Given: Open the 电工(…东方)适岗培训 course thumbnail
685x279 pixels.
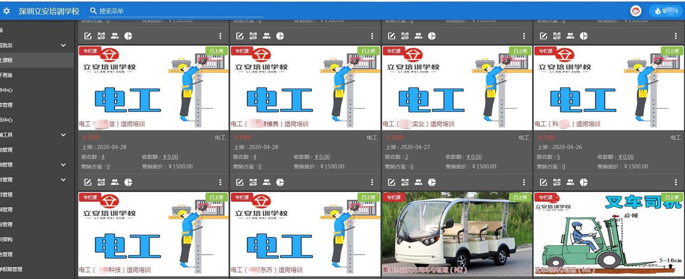Looking at the screenshot, I should pos(305,234).
